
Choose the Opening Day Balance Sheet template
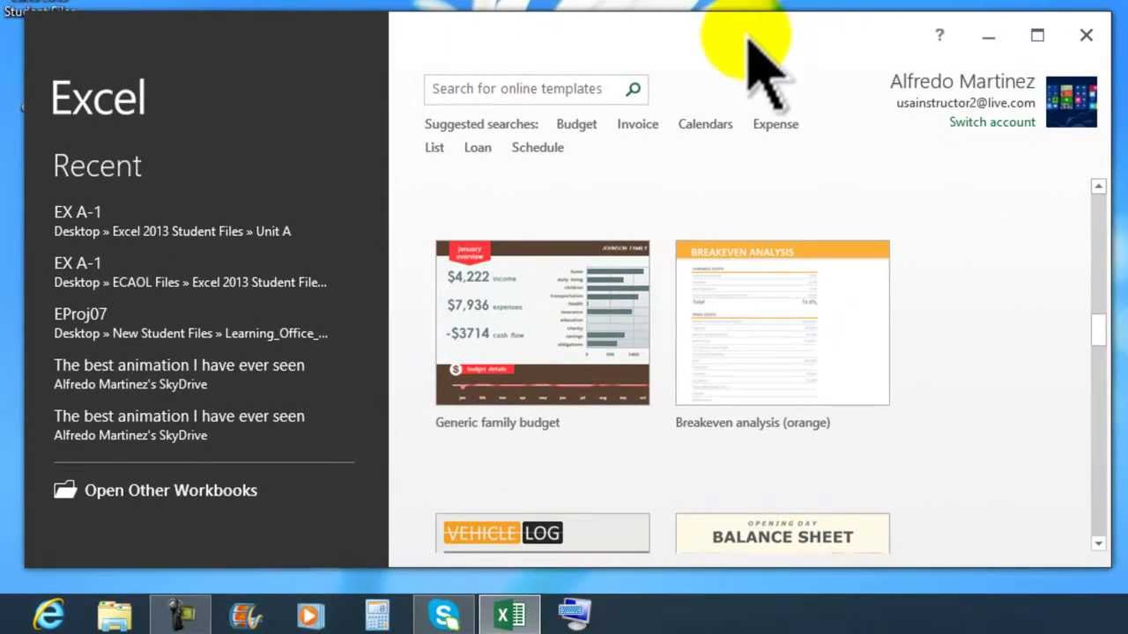[783, 534]
